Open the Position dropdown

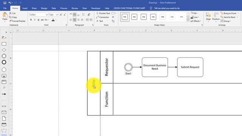216,17
